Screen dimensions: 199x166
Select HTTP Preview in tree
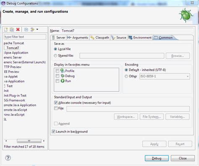click(13, 67)
